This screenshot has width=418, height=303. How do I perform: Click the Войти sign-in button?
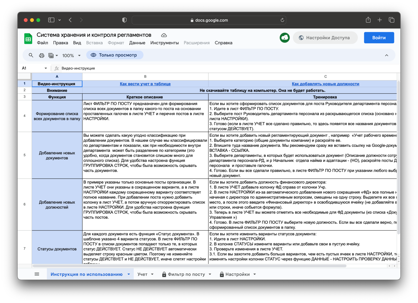379,38
